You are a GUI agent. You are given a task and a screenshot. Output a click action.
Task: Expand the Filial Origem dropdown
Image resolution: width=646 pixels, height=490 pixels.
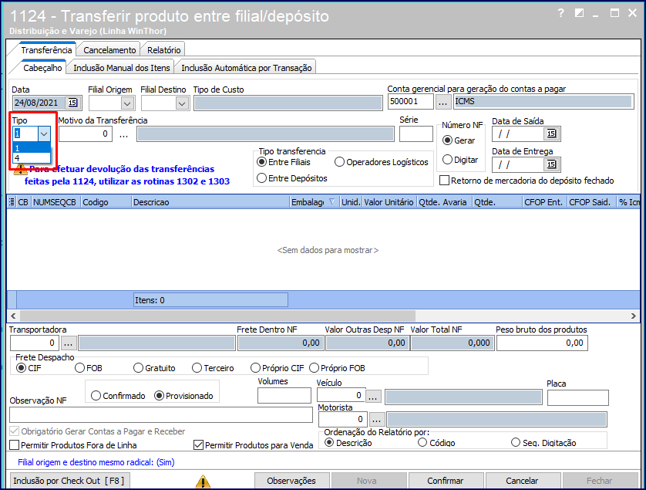click(x=127, y=103)
